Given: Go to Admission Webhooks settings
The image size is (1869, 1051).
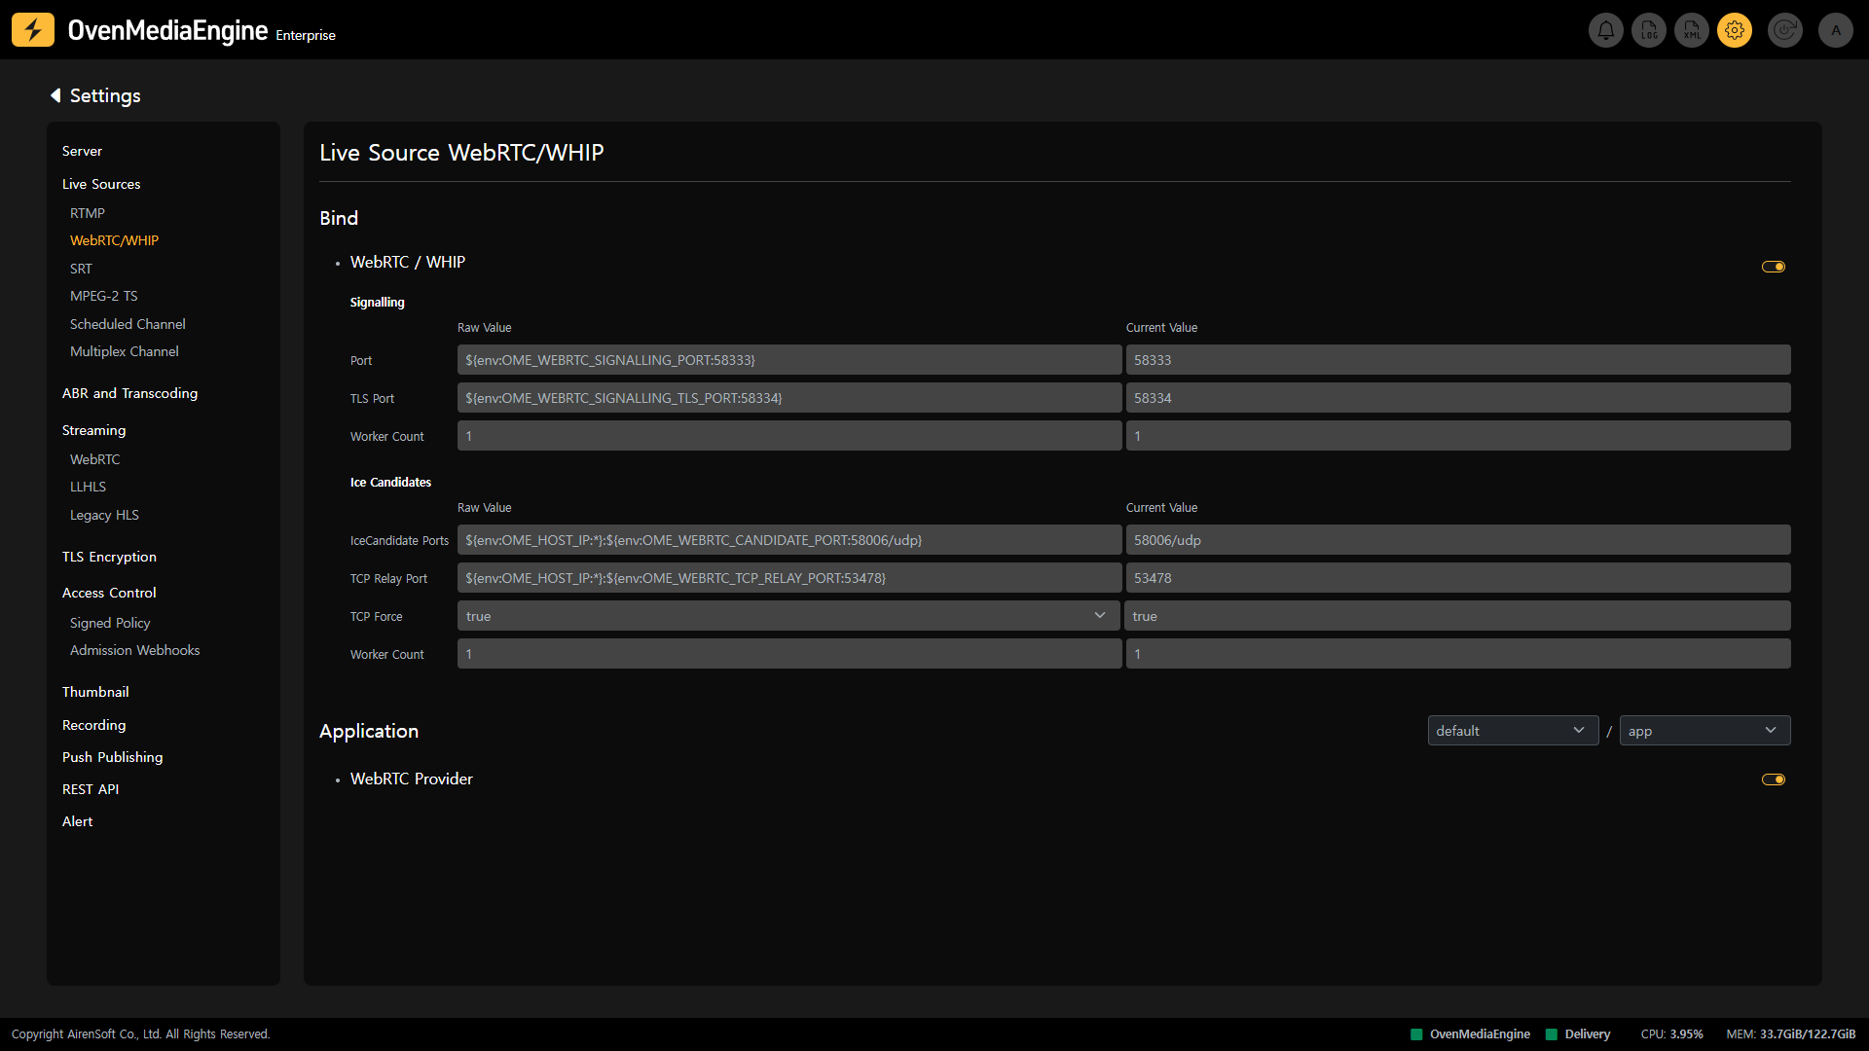Looking at the screenshot, I should click(x=134, y=650).
